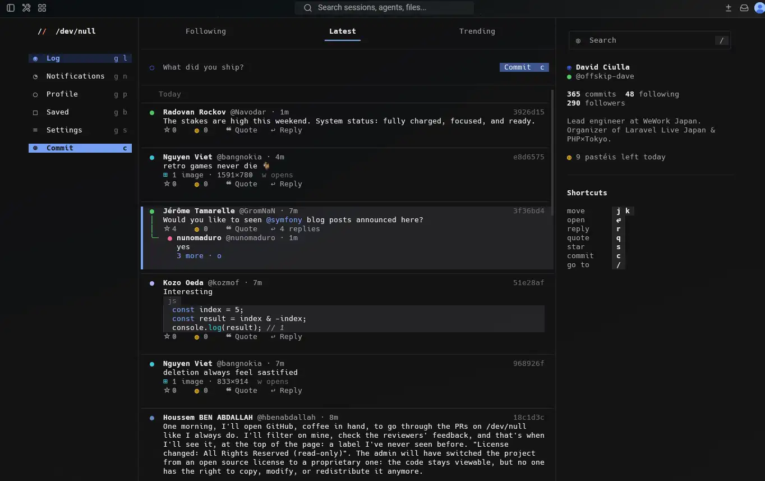Viewport: 765px width, 481px height.
Task: Expand '3 more' replies under nunomaduro
Action: (x=199, y=256)
